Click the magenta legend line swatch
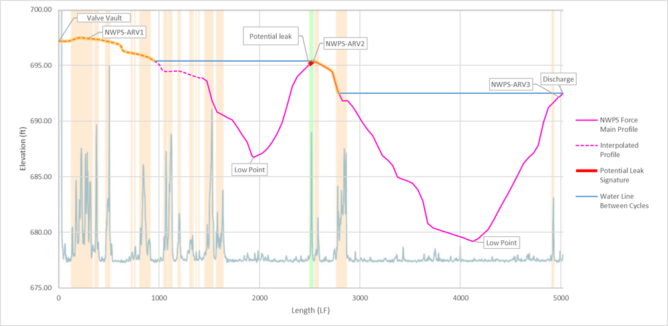Viewport: 668px width, 326px height. pos(585,120)
